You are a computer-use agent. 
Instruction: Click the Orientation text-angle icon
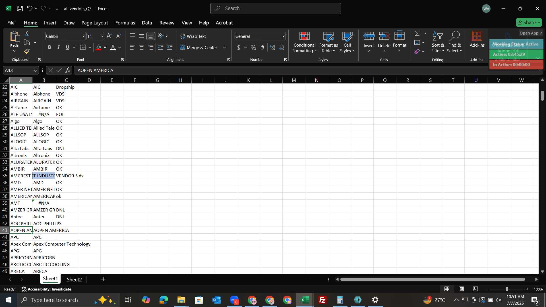161,36
